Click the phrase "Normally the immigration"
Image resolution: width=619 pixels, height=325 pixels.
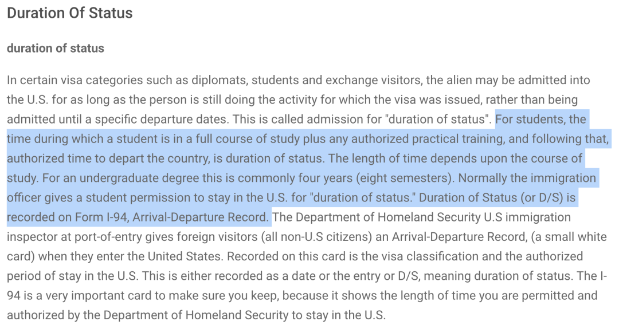(527, 178)
